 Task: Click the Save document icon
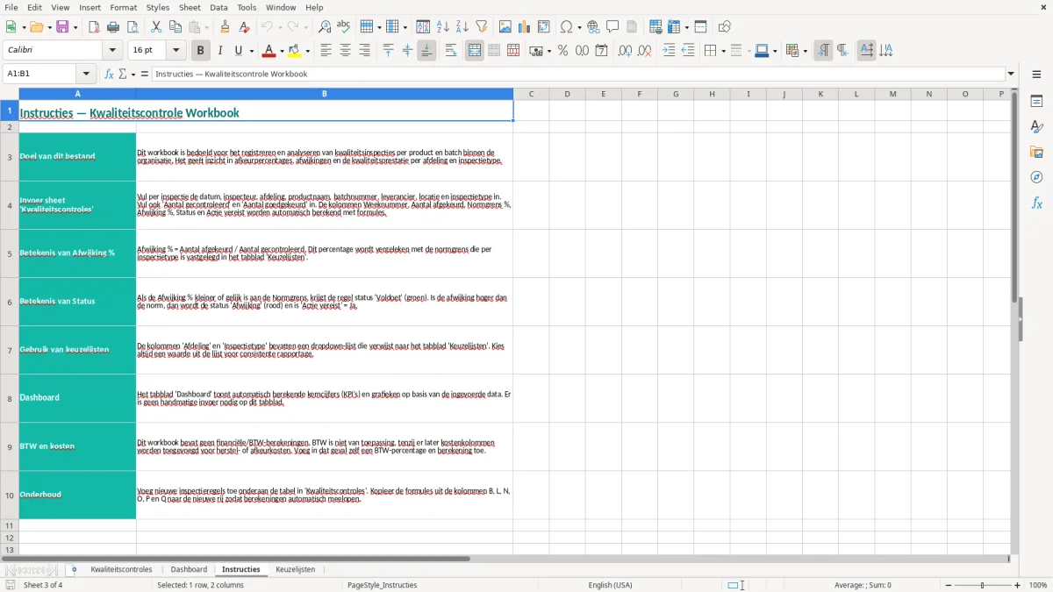(63, 27)
